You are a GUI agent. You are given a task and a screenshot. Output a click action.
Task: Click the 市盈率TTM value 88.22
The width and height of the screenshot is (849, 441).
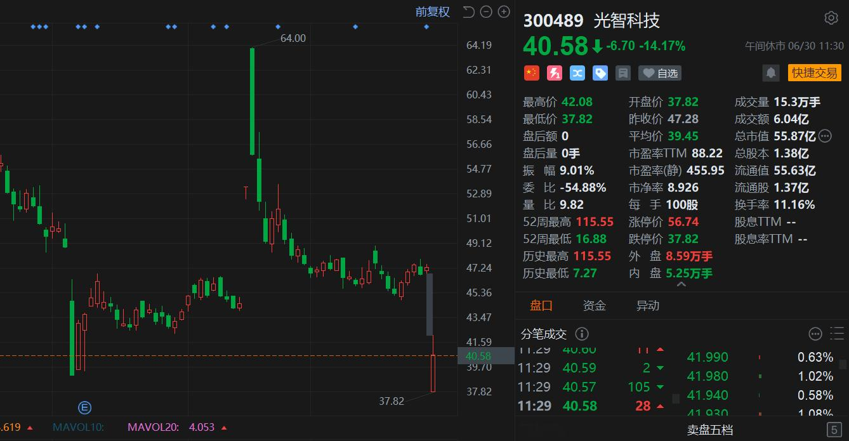point(707,153)
